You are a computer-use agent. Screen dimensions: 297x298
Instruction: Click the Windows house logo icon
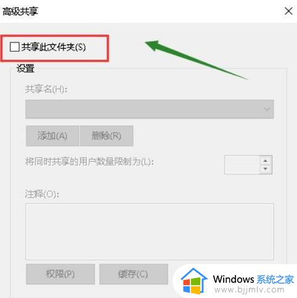193,281
